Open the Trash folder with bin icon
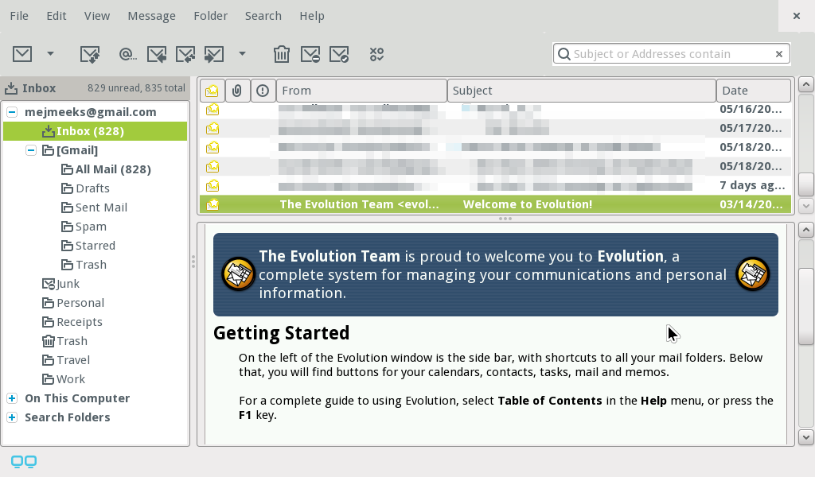Viewport: 815px width, 477px height. [65, 342]
